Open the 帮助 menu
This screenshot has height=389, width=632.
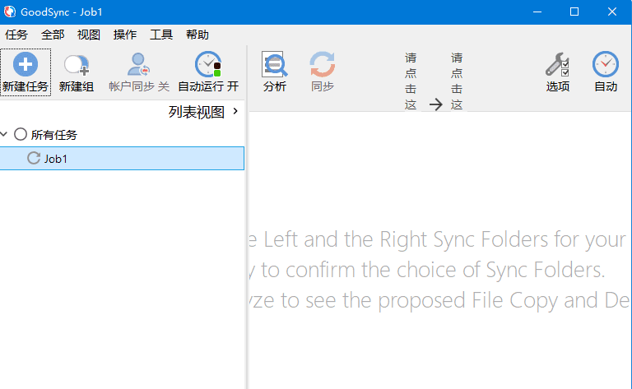197,35
